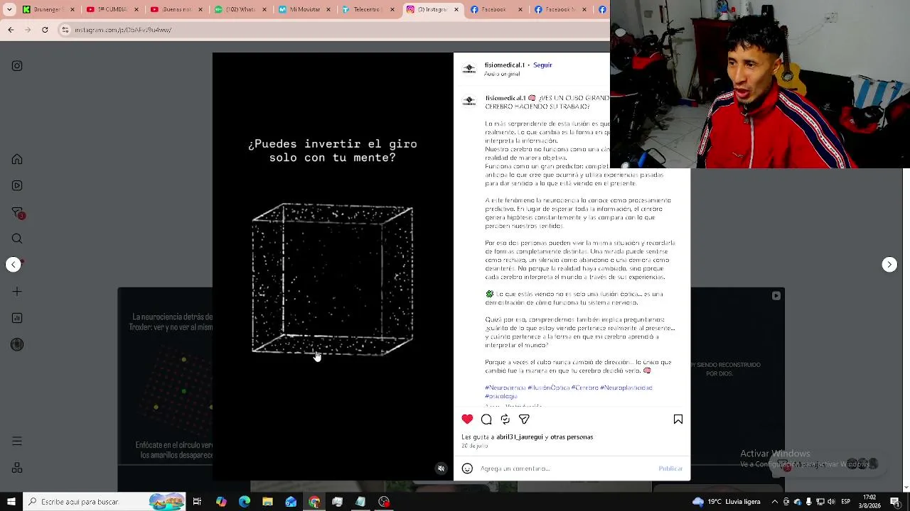Open Chrome from taskbar
Image resolution: width=910 pixels, height=511 pixels.
point(314,502)
